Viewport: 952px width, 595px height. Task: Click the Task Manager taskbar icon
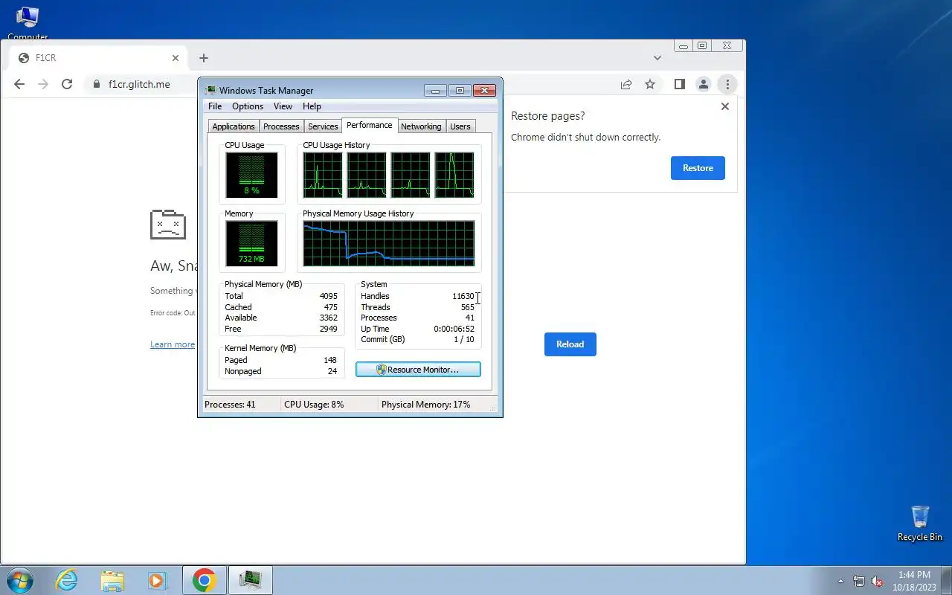(251, 580)
